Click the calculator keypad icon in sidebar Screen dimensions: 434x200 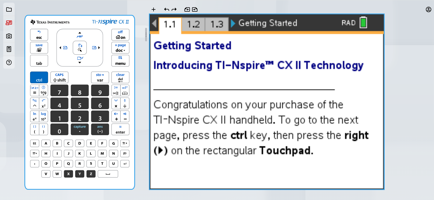[x=9, y=49]
